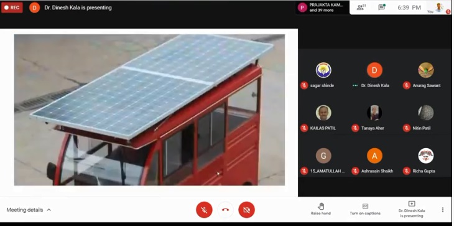Click Anurag Sawant's profile picture
The image size is (454, 226).
click(x=426, y=70)
